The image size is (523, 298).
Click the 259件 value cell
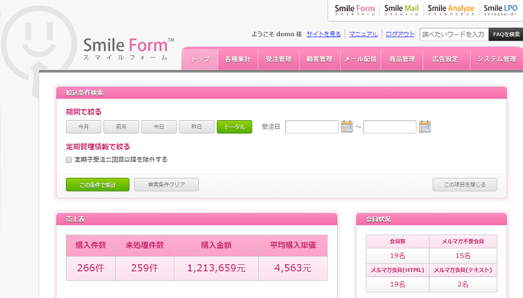click(x=144, y=269)
